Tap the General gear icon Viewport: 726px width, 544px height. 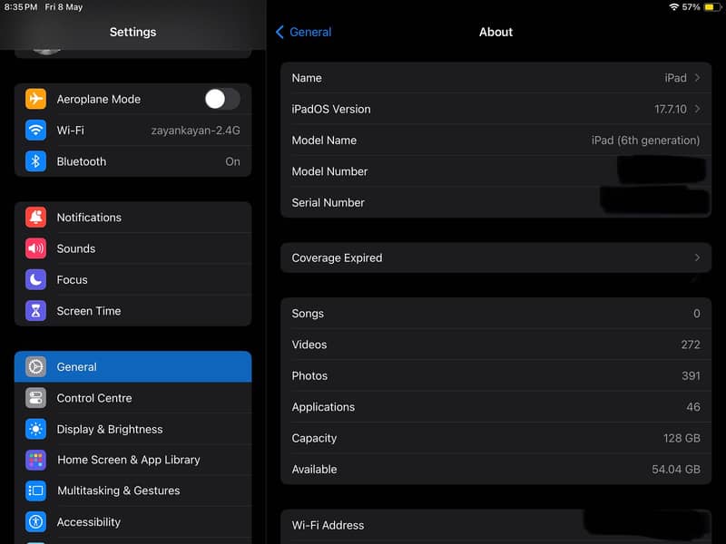click(35, 367)
